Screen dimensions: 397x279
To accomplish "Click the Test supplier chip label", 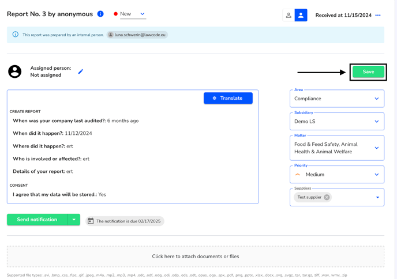I will (309, 197).
